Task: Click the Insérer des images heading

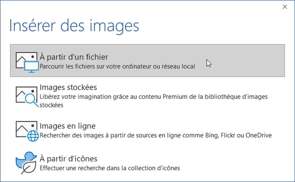Action: pos(74,26)
